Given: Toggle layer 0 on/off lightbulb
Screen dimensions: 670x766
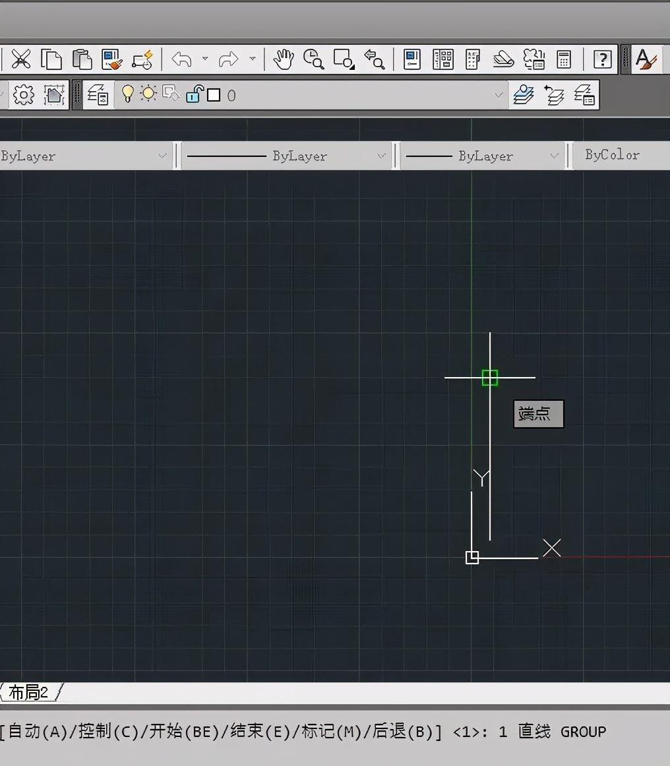Looking at the screenshot, I should tap(127, 94).
